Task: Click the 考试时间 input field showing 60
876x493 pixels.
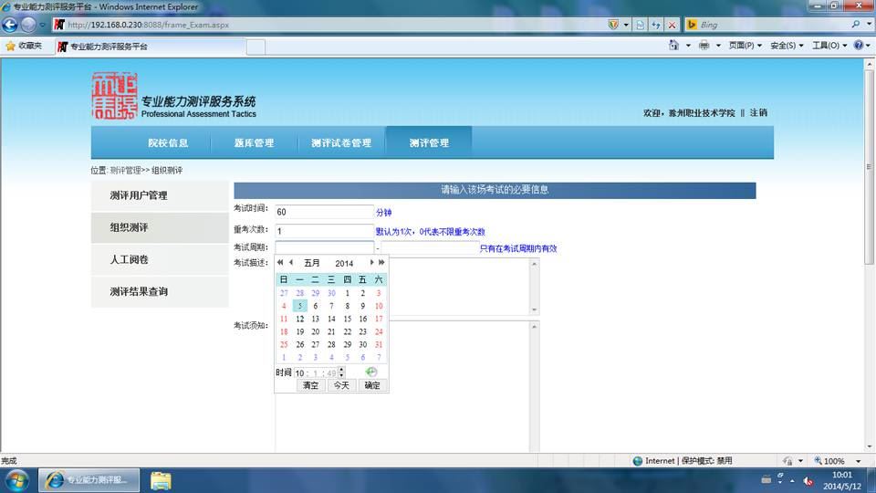Action: point(324,212)
